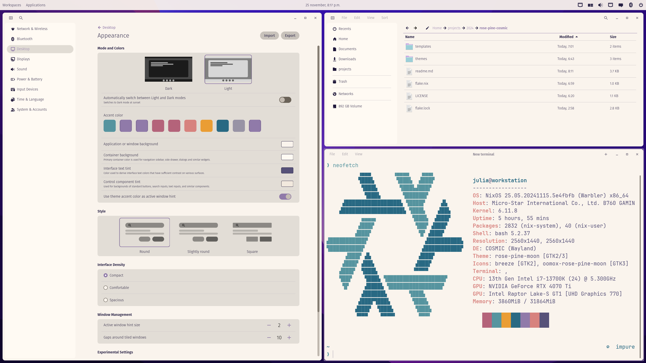Viewport: 646px width, 363px height.
Task: Click the Export button in Appearance panel
Action: click(290, 36)
